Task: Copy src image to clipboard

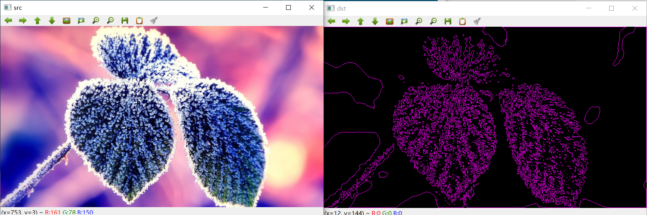Action: coord(139,20)
